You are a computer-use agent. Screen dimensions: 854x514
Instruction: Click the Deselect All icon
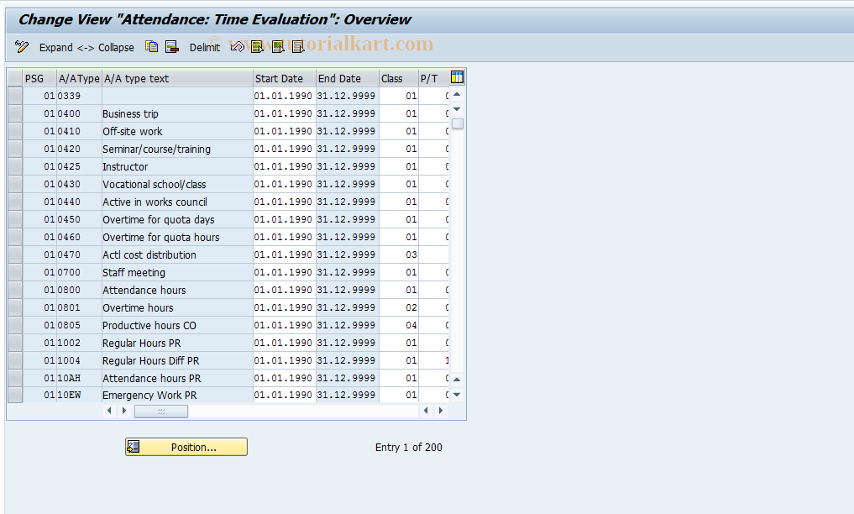(x=298, y=47)
